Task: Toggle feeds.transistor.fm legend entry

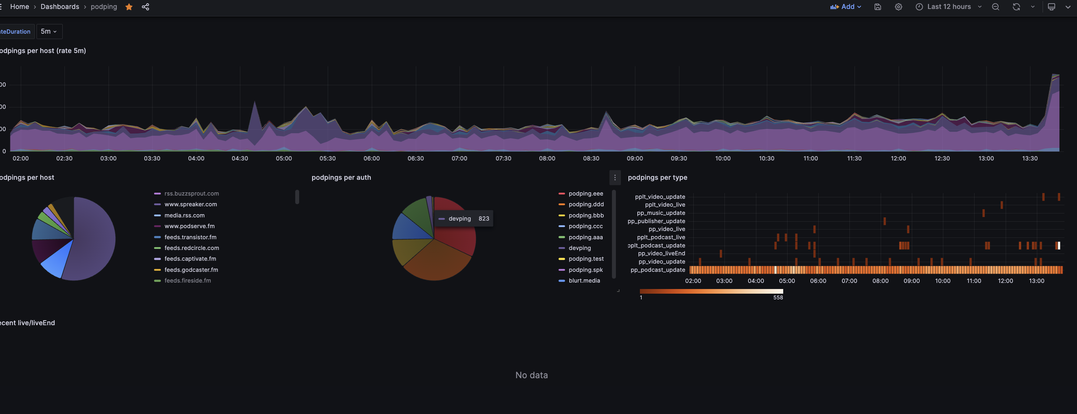Action: (190, 237)
